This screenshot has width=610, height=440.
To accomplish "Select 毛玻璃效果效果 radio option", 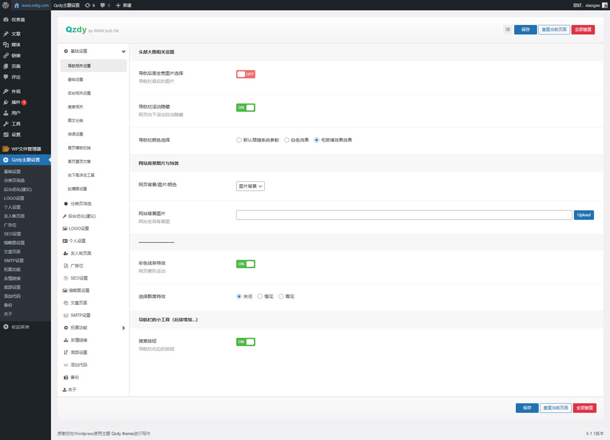I will click(x=317, y=140).
